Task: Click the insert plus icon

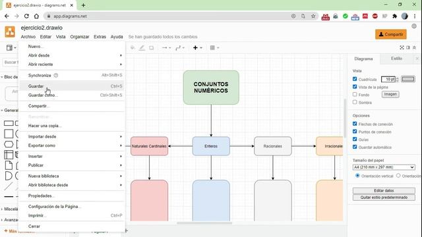Action: tap(197, 48)
